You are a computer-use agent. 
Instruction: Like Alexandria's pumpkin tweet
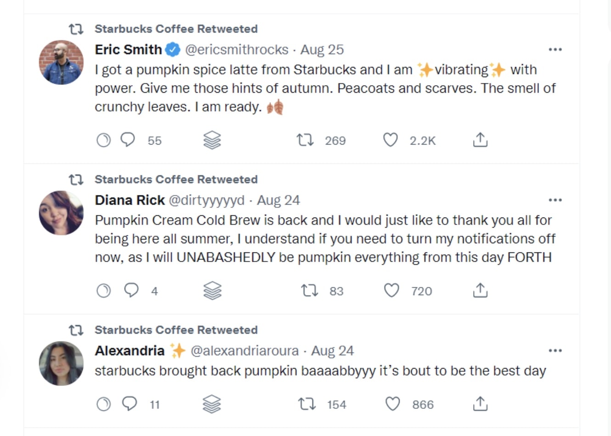(392, 404)
